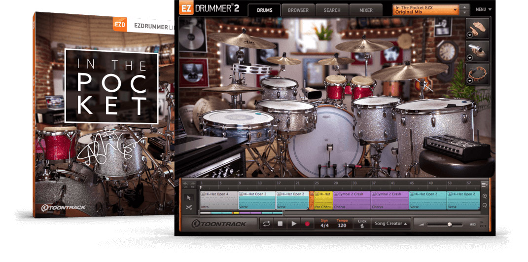
Task: Select the narrow orange fill clip
Action: (x=312, y=201)
